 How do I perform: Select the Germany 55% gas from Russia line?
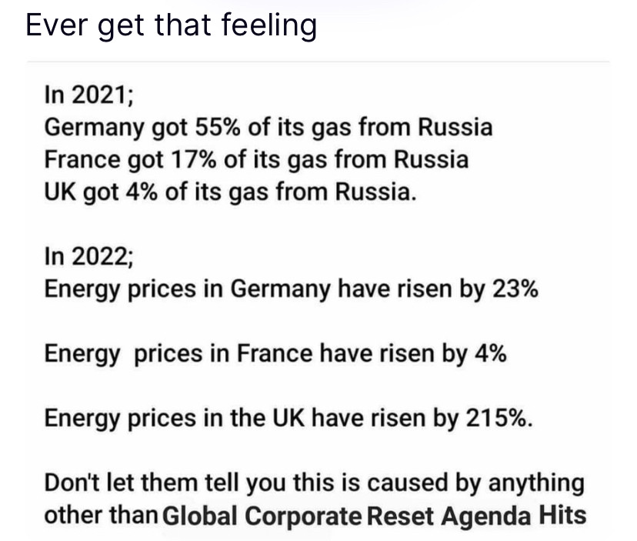268,127
